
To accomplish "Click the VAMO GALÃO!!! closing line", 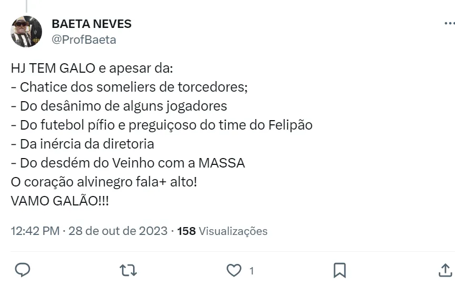I will (60, 201).
